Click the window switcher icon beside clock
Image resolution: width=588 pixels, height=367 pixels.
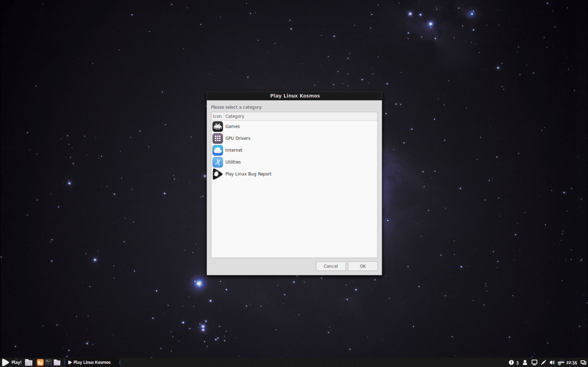[583, 363]
